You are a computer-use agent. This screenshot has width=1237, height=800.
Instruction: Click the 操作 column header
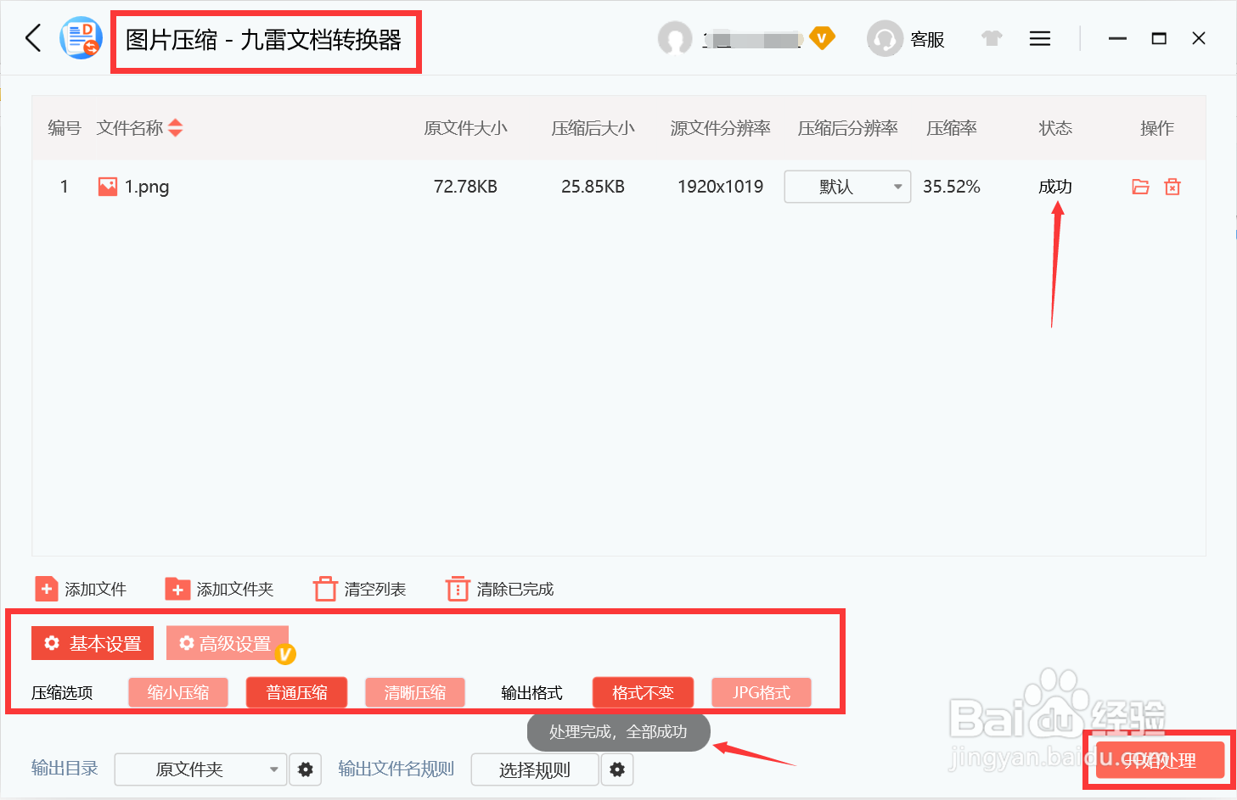[x=1157, y=128]
